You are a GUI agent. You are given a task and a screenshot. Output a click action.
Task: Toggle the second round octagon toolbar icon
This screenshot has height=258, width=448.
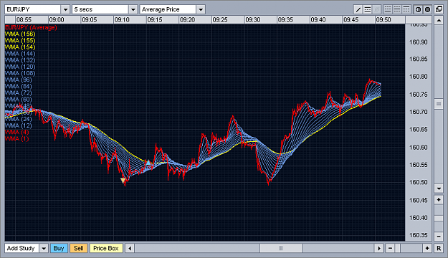tap(427, 9)
